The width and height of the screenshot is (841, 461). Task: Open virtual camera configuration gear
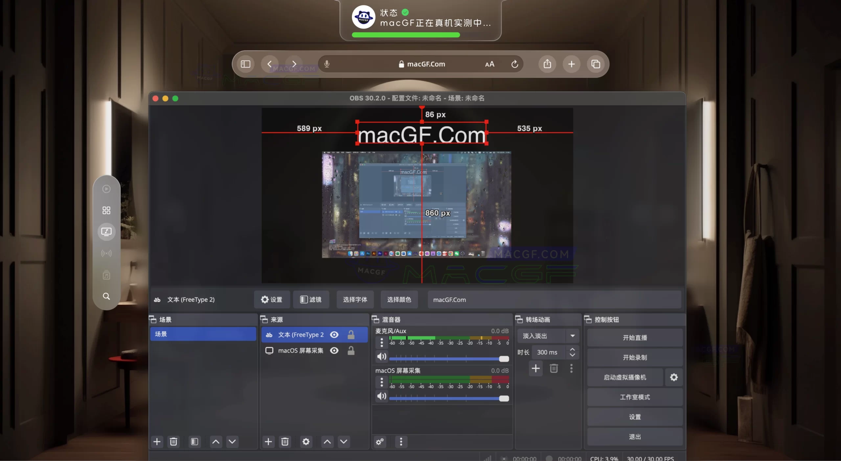[x=673, y=377]
